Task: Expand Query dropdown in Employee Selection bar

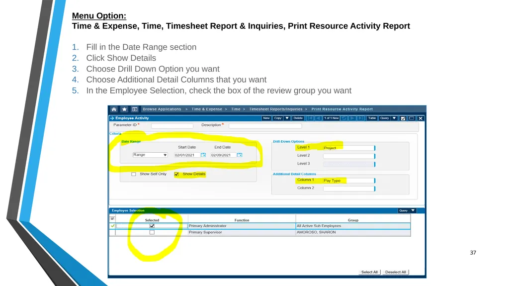Action: [413, 210]
